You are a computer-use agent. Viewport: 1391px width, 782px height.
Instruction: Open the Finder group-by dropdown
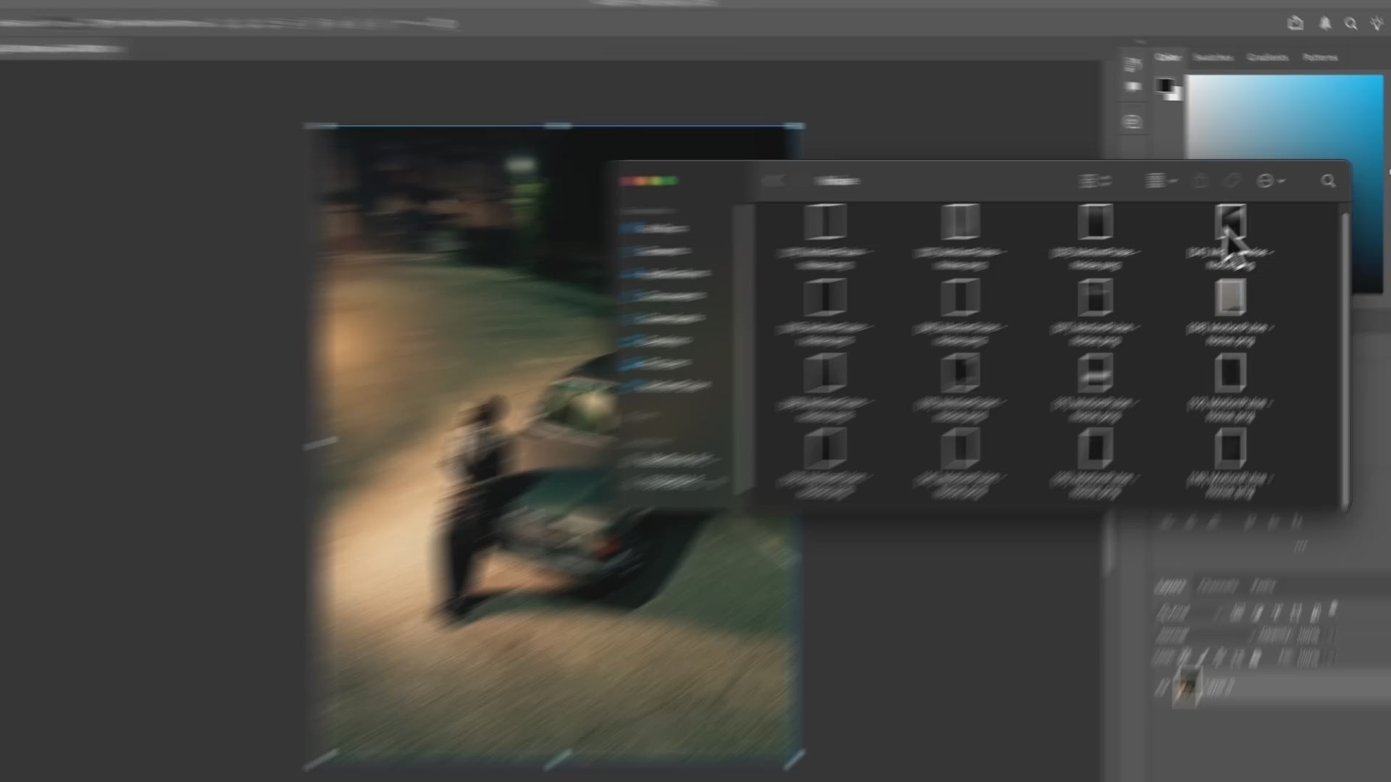pyautogui.click(x=1161, y=181)
